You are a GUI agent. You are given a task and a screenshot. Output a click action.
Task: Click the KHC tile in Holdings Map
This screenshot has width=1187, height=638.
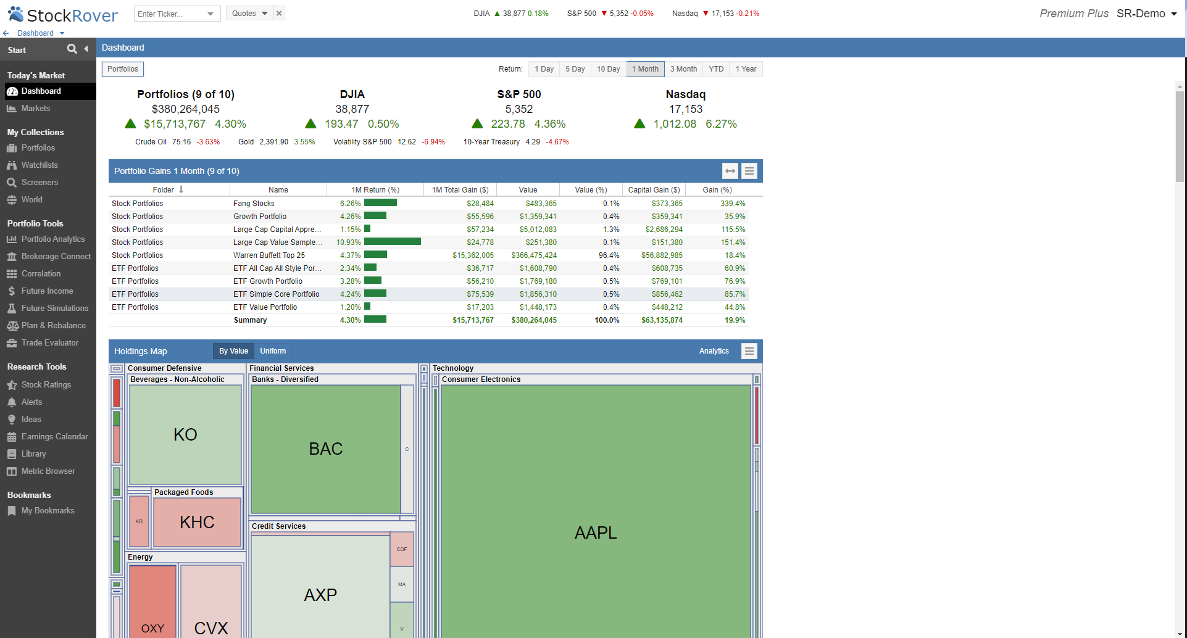pyautogui.click(x=197, y=522)
